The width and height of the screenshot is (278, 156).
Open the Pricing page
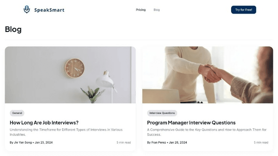pos(141,10)
